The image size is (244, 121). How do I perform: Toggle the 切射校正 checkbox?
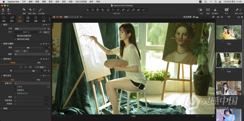click(15, 90)
